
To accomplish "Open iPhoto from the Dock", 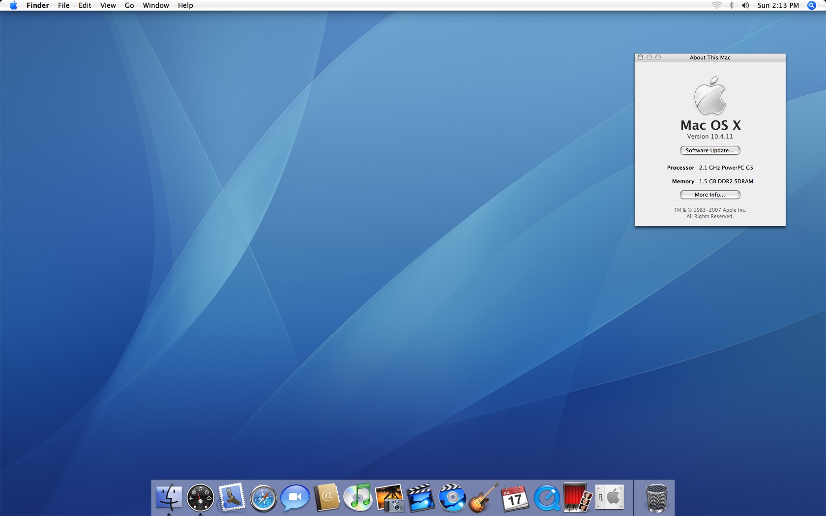I will [x=389, y=497].
